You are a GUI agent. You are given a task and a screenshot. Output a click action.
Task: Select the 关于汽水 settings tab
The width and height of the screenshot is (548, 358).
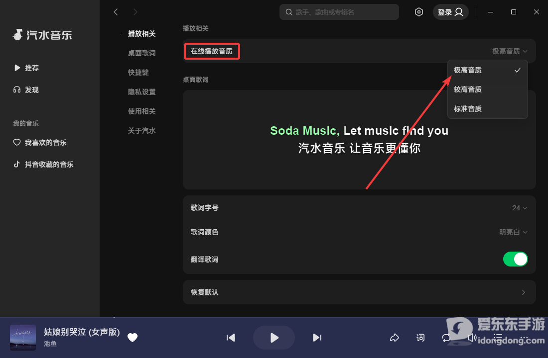[141, 130]
